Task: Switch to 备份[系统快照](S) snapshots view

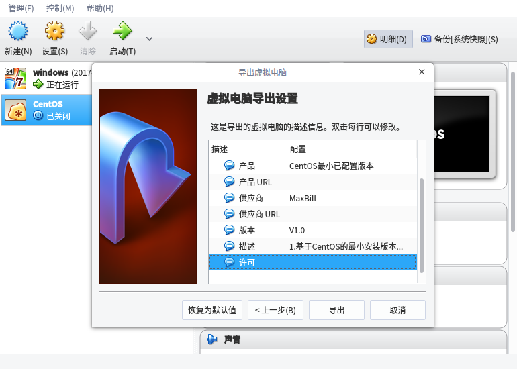Action: tap(459, 39)
